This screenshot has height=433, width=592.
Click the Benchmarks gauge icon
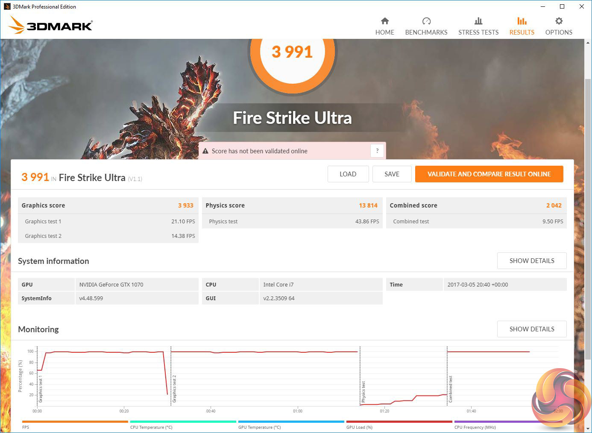426,21
